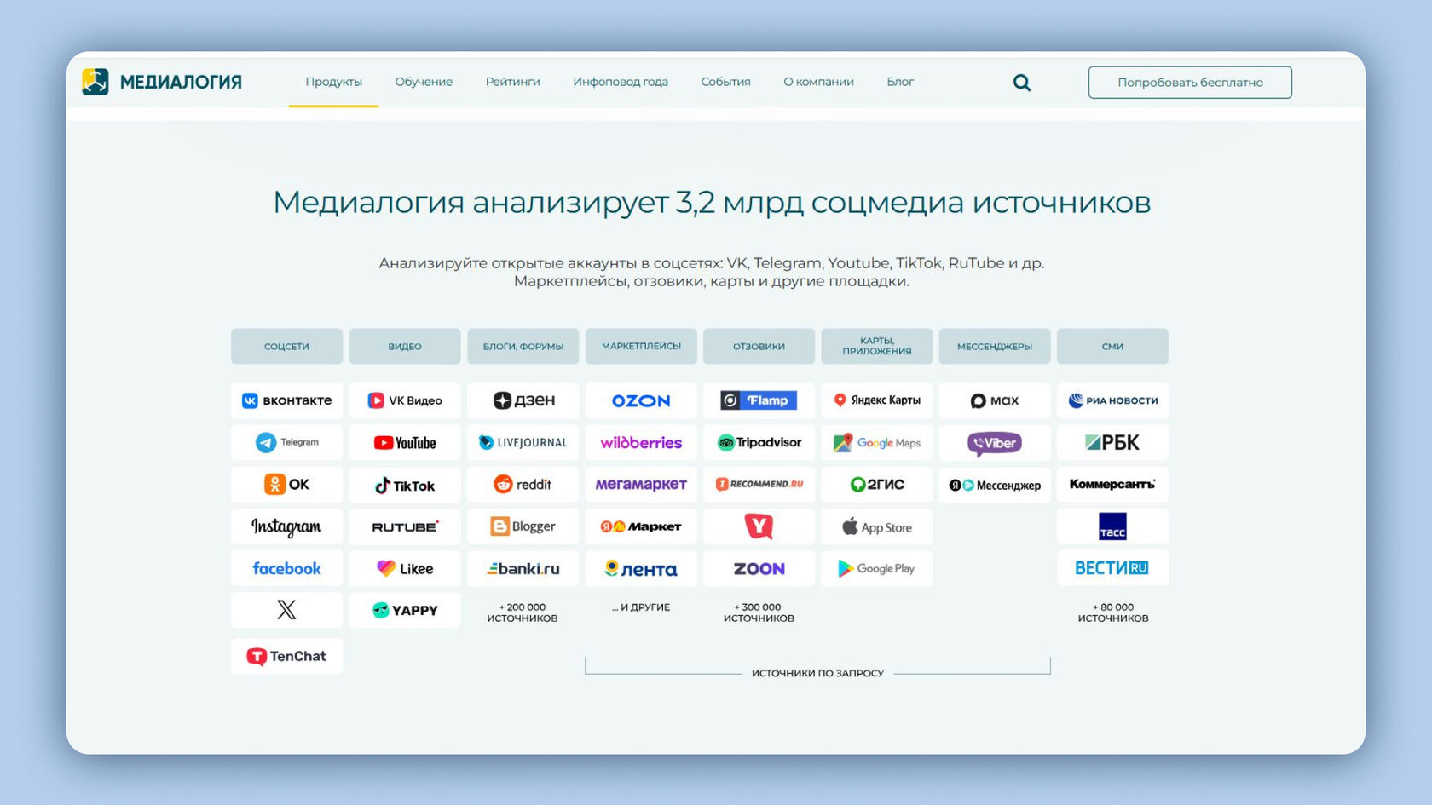The image size is (1432, 805).
Task: Click the ZOON logo tile
Action: [x=759, y=568]
